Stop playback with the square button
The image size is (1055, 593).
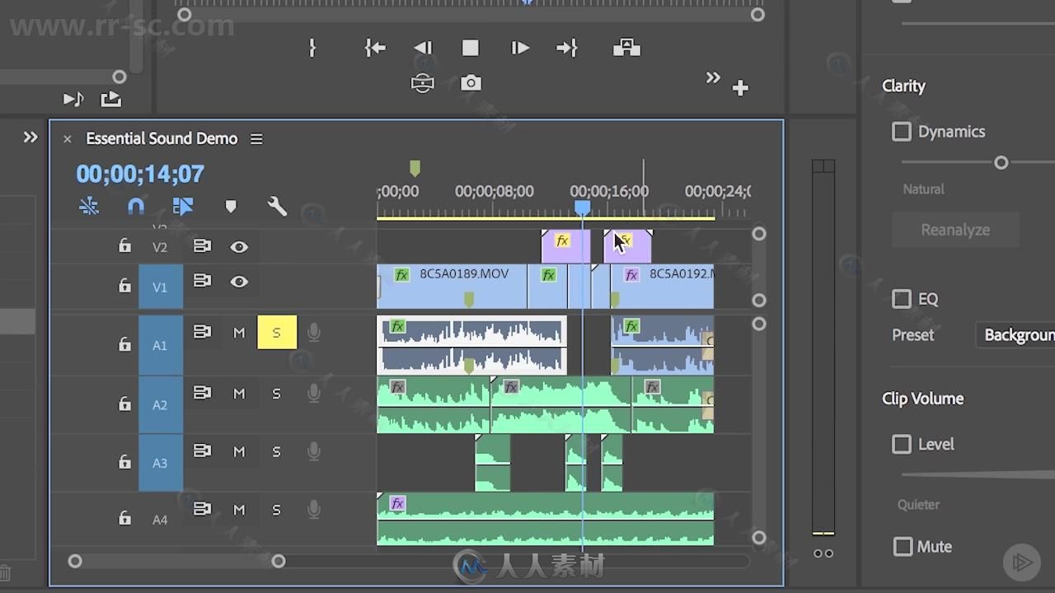[470, 49]
